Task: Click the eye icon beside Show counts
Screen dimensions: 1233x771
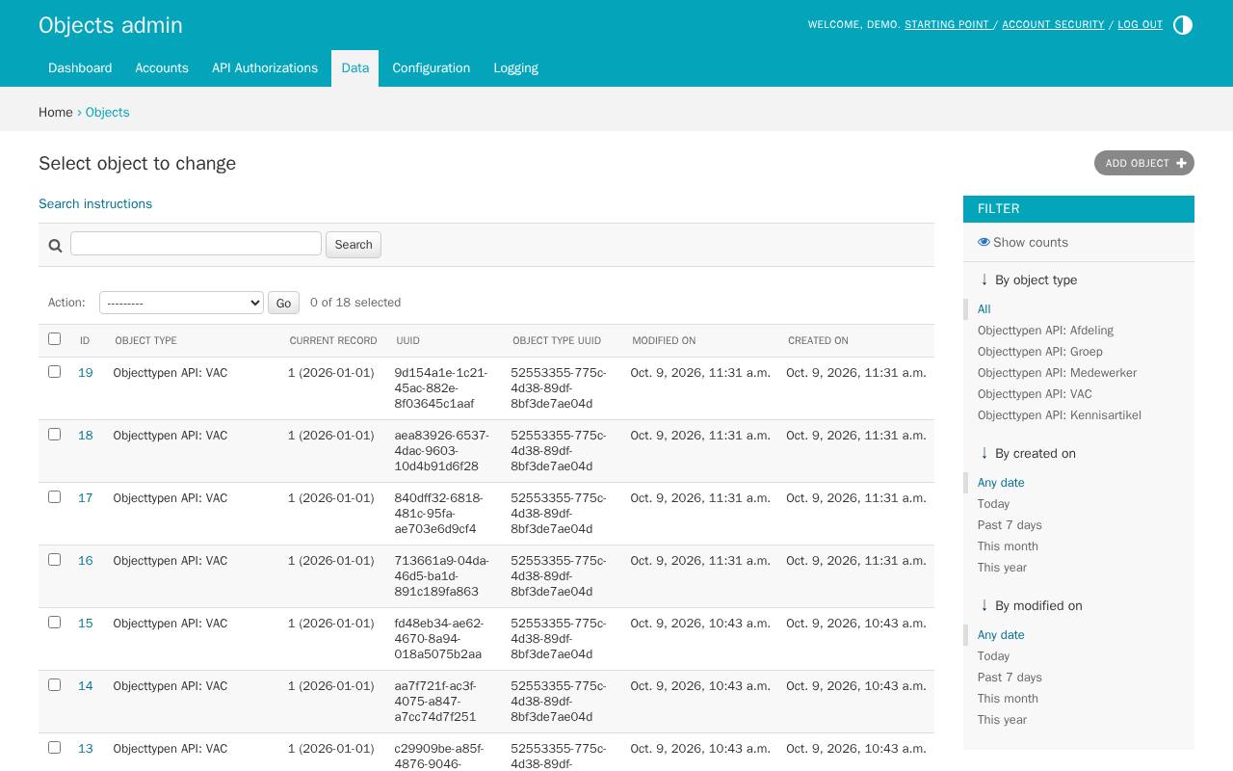Action: click(x=984, y=242)
